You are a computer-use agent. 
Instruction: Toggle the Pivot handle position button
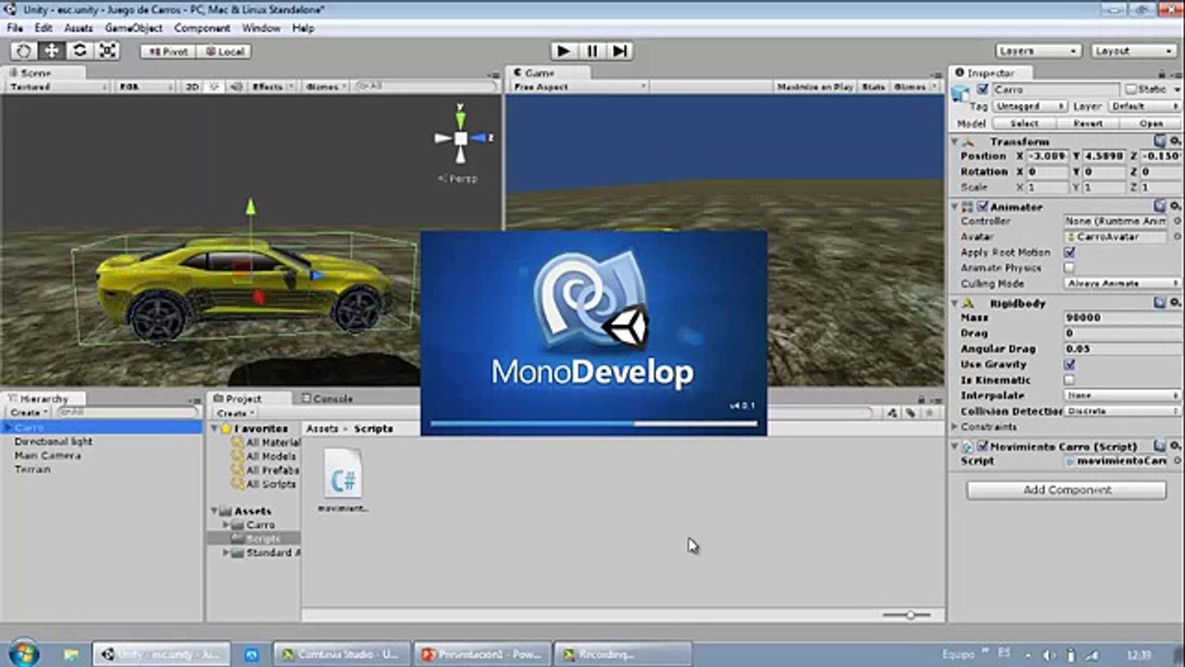[168, 52]
